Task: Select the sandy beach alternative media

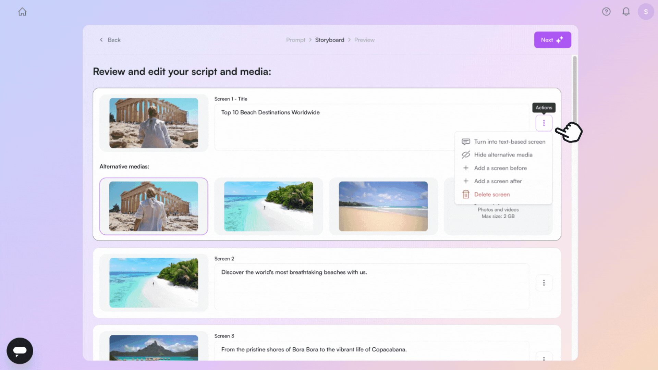Action: (383, 206)
